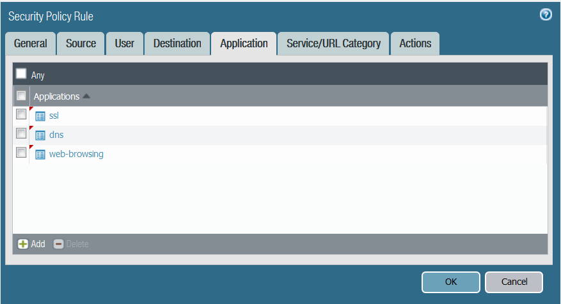561x304 pixels.
Task: Open the Source tab
Action: (81, 43)
